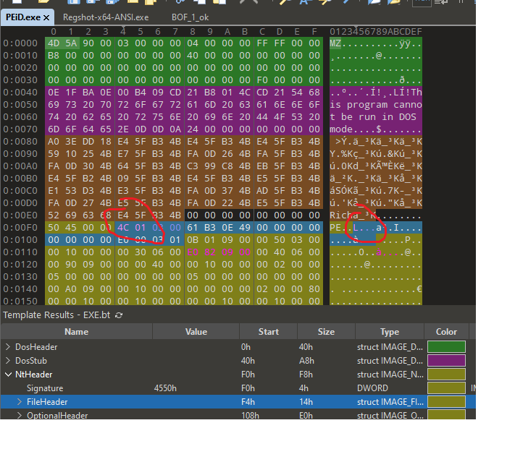
Task: Click the struct IMAGE_N... type cell
Action: 390,375
